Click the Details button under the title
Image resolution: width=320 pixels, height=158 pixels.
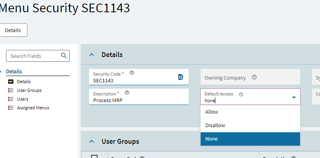13,30
